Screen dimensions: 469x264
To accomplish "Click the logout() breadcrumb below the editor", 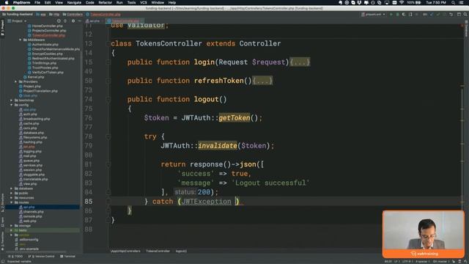I will pyautogui.click(x=181, y=251).
